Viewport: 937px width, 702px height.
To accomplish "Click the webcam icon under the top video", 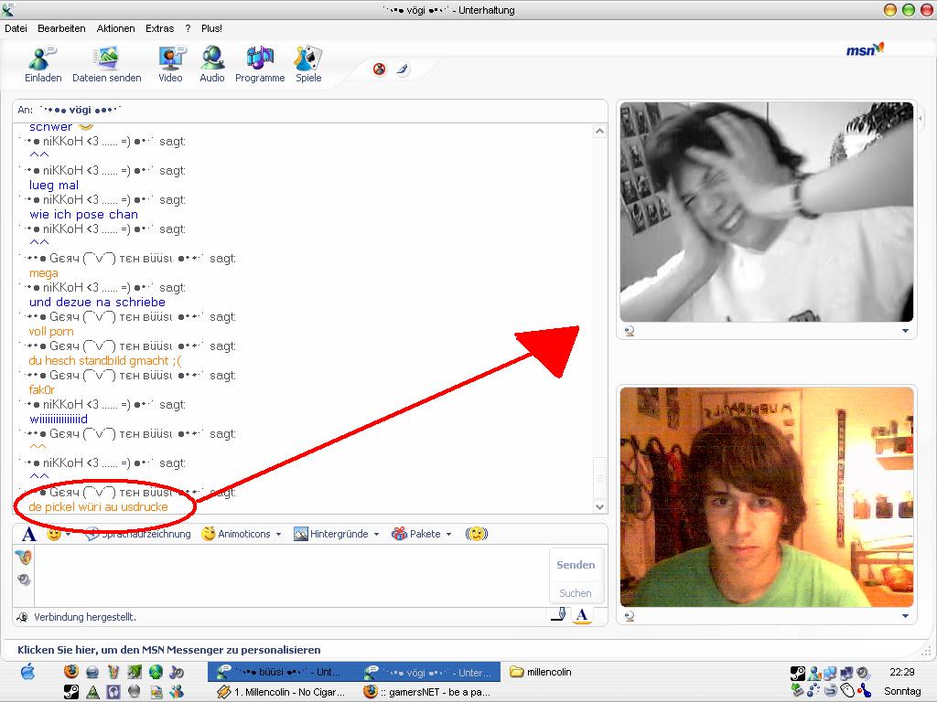I will (x=630, y=331).
